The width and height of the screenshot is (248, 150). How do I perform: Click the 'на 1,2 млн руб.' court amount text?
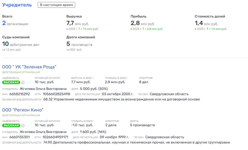12,50
